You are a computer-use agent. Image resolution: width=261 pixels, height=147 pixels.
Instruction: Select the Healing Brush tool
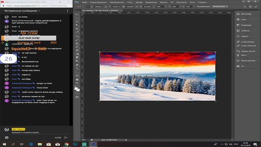click(x=77, y=36)
